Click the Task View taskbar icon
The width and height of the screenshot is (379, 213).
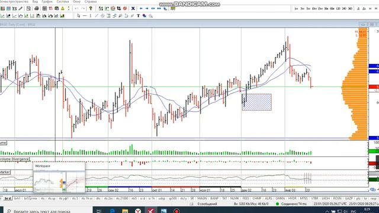99,211
